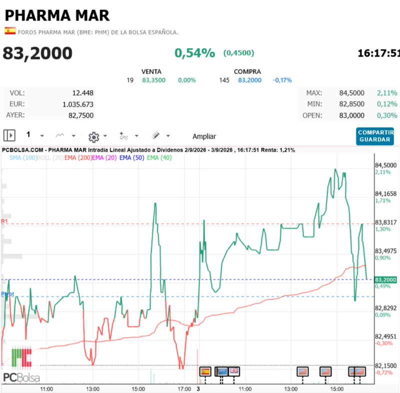
Task: Click the add indicator icon
Action: 123,136
